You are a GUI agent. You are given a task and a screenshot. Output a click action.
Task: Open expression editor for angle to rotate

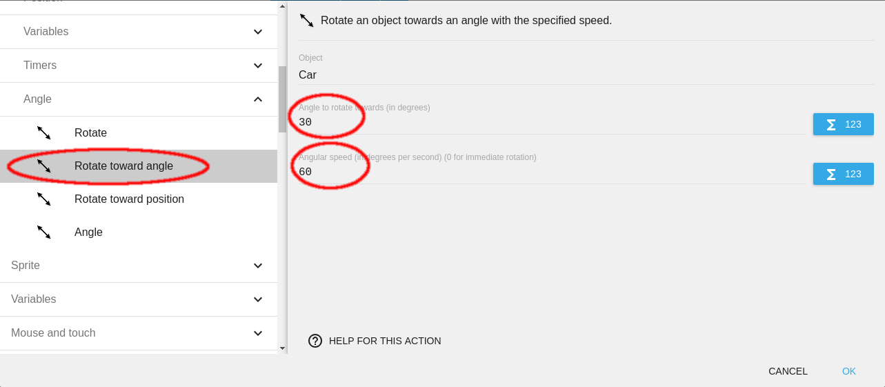843,124
